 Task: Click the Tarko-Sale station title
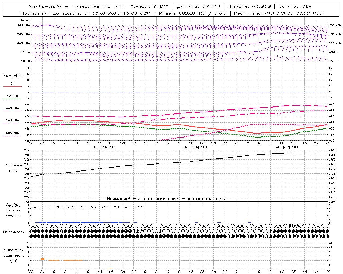click(45, 6)
